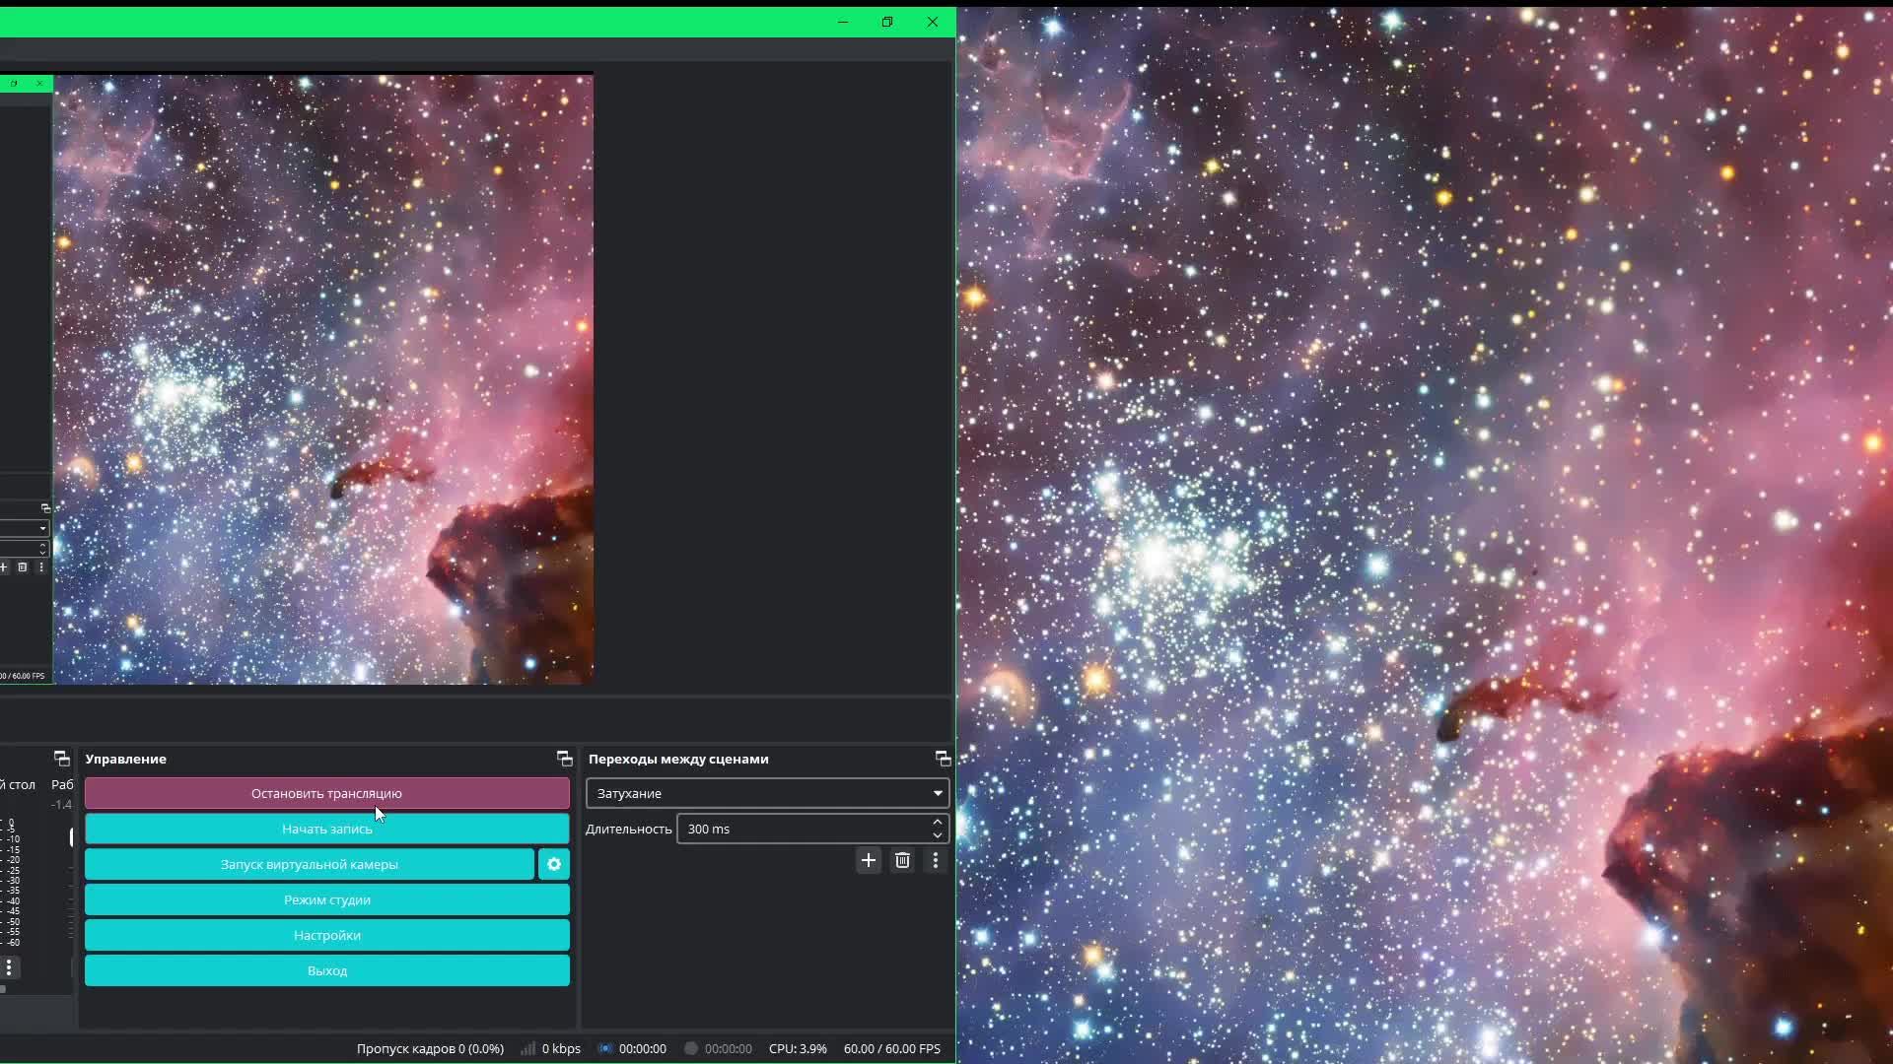Click the Выход exit button
This screenshot has height=1064, width=1893.
[326, 970]
